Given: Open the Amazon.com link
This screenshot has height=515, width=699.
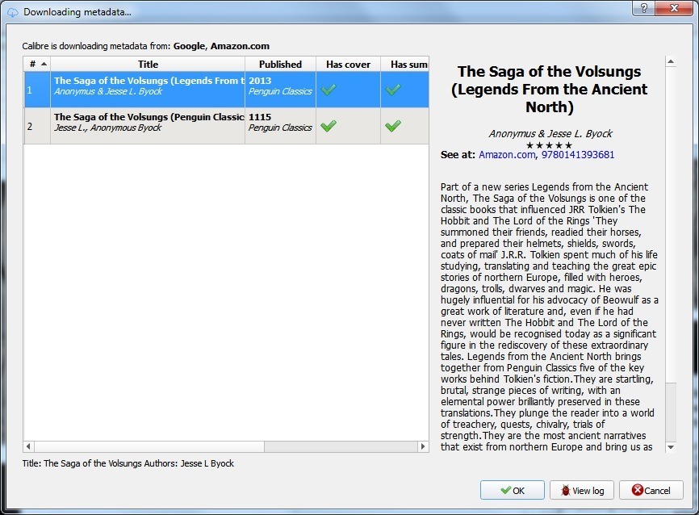Looking at the screenshot, I should (x=506, y=154).
